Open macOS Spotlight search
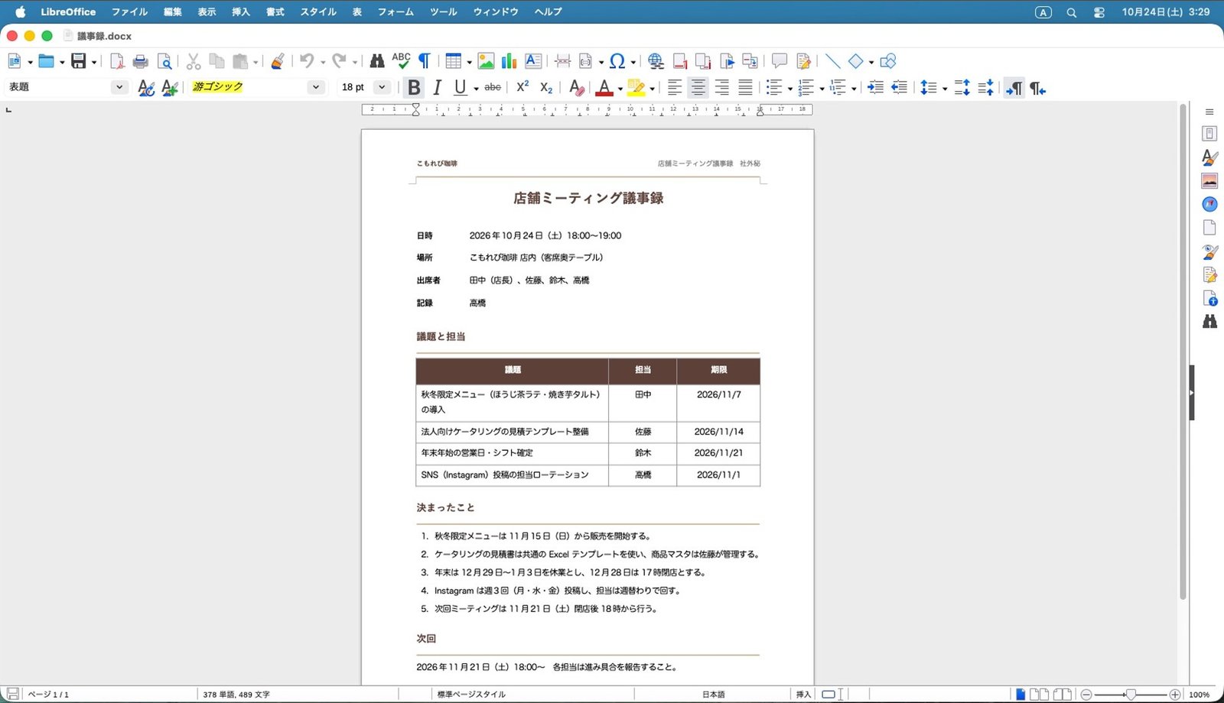 pos(1071,12)
